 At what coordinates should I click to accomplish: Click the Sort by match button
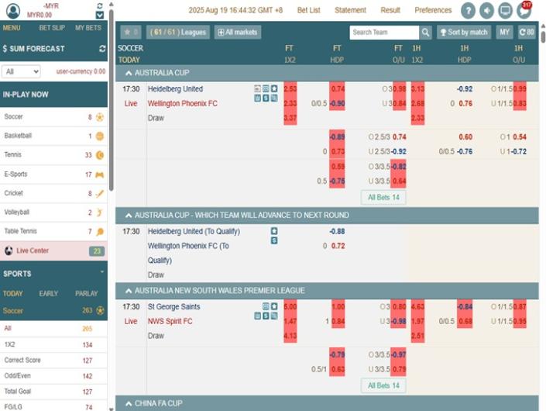click(463, 33)
